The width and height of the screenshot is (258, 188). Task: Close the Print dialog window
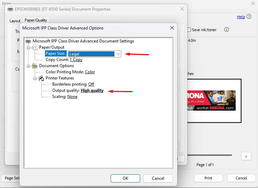click(253, 3)
